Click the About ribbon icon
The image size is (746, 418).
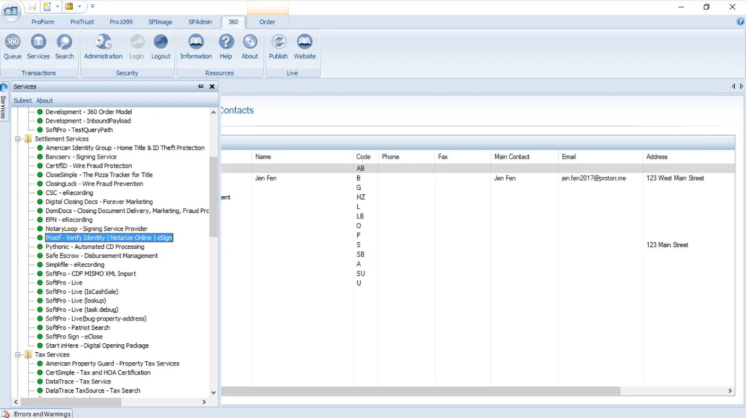click(x=250, y=47)
